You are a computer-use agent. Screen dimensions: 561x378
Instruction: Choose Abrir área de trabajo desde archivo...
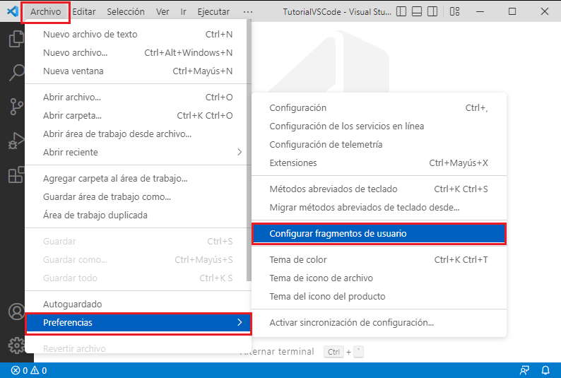click(138, 134)
